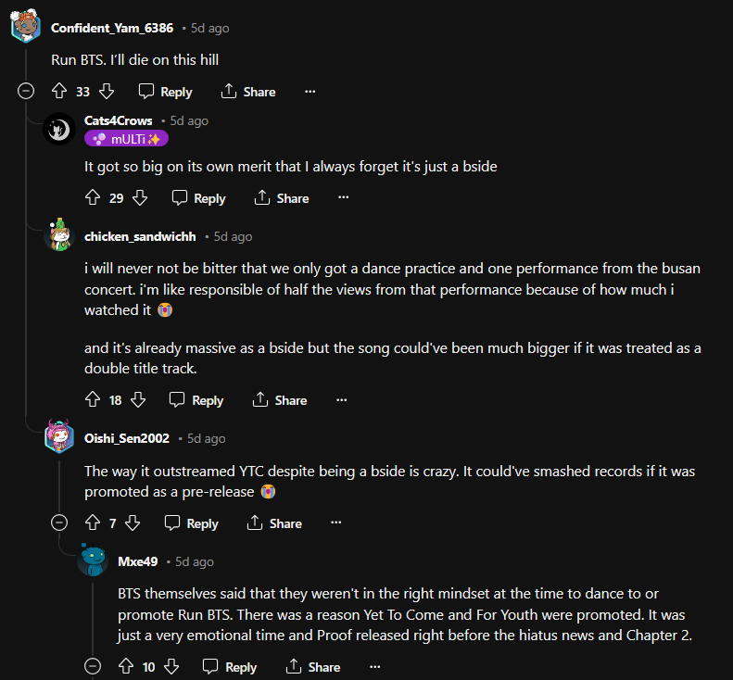Upvote the Cats4Crows comment
733x680 pixels.
coord(93,198)
